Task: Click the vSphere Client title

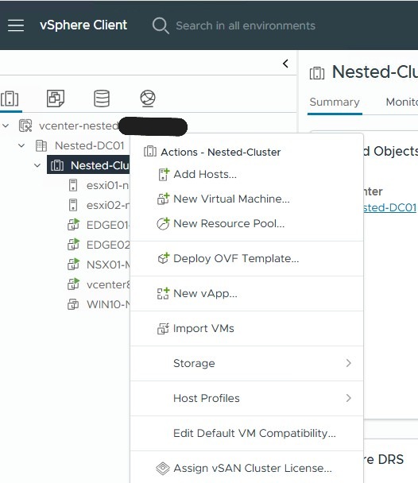Action: click(x=83, y=25)
